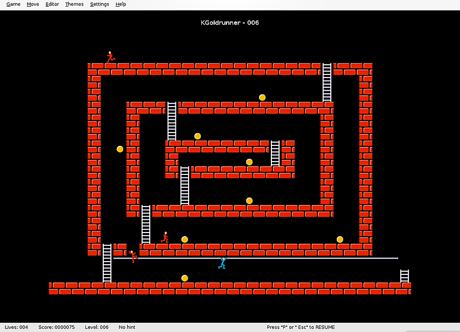Click the ladder inside the innermost brick box

pyautogui.click(x=275, y=154)
